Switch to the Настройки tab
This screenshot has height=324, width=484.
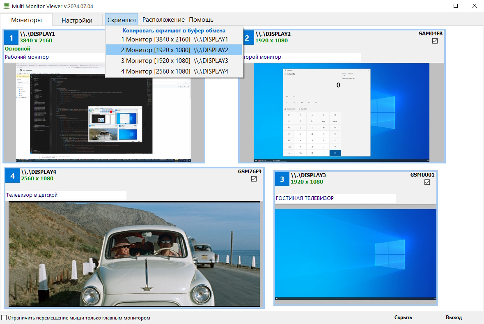[77, 20]
